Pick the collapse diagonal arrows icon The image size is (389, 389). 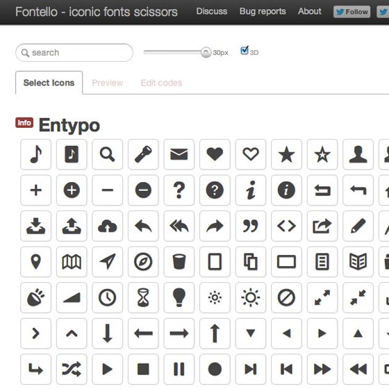358,297
